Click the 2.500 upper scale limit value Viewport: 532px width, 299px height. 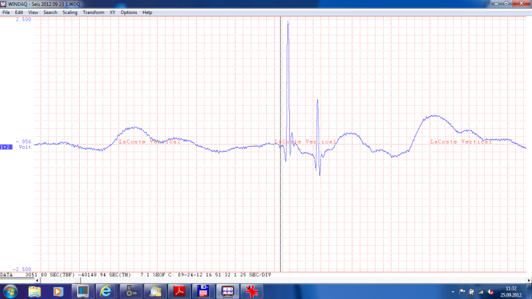pos(23,20)
